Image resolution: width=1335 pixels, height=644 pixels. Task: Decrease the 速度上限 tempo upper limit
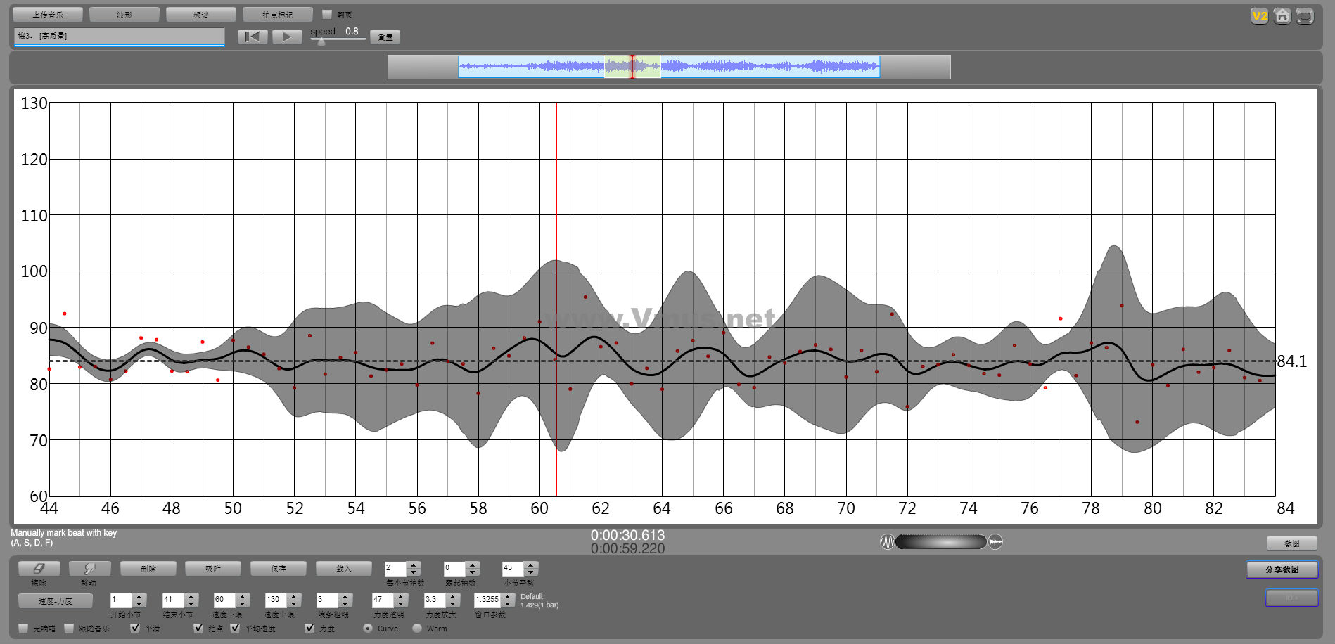point(295,604)
